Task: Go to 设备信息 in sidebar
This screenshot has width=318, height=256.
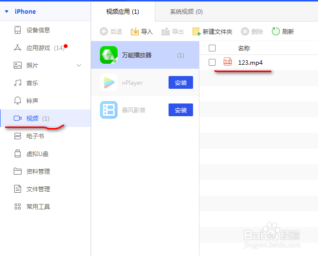Action: (38, 30)
